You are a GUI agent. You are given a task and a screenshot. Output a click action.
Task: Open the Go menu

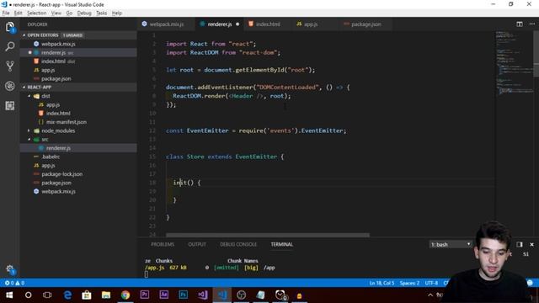click(x=69, y=13)
